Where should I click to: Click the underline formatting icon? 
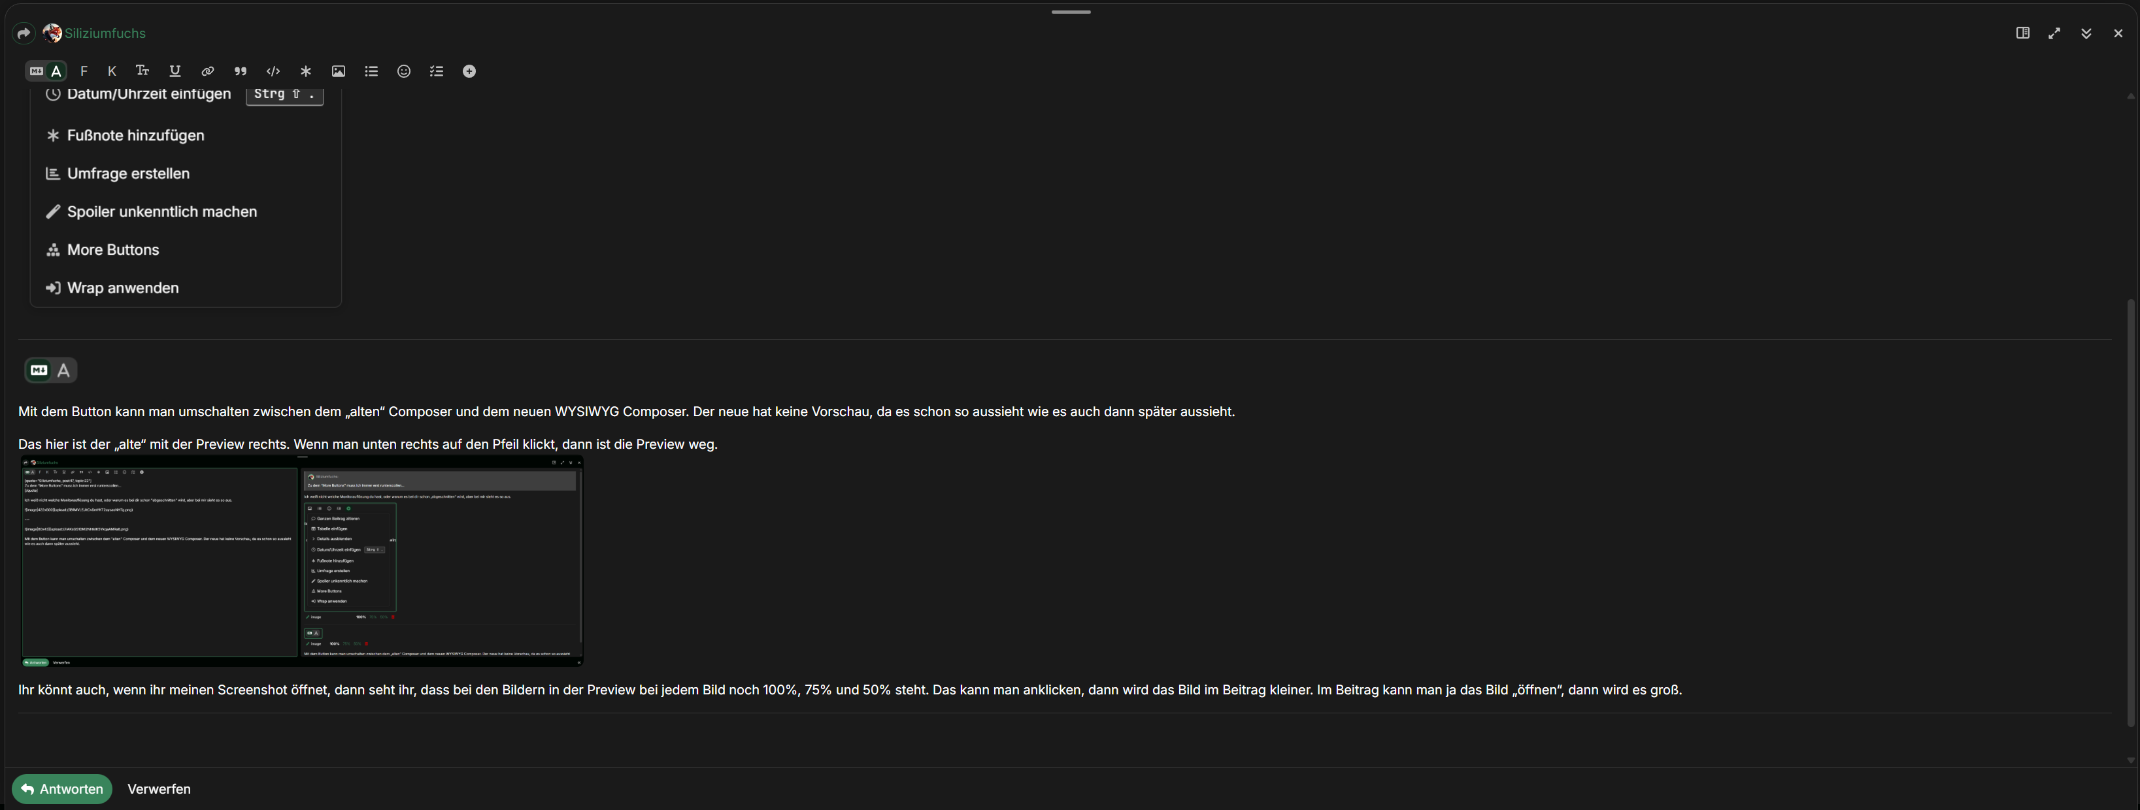[175, 71]
